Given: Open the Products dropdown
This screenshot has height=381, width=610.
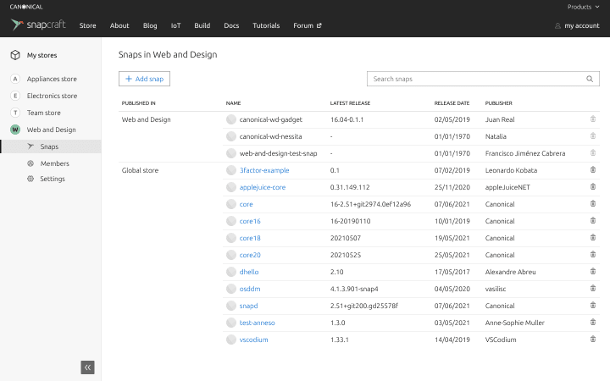Looking at the screenshot, I should [x=583, y=7].
